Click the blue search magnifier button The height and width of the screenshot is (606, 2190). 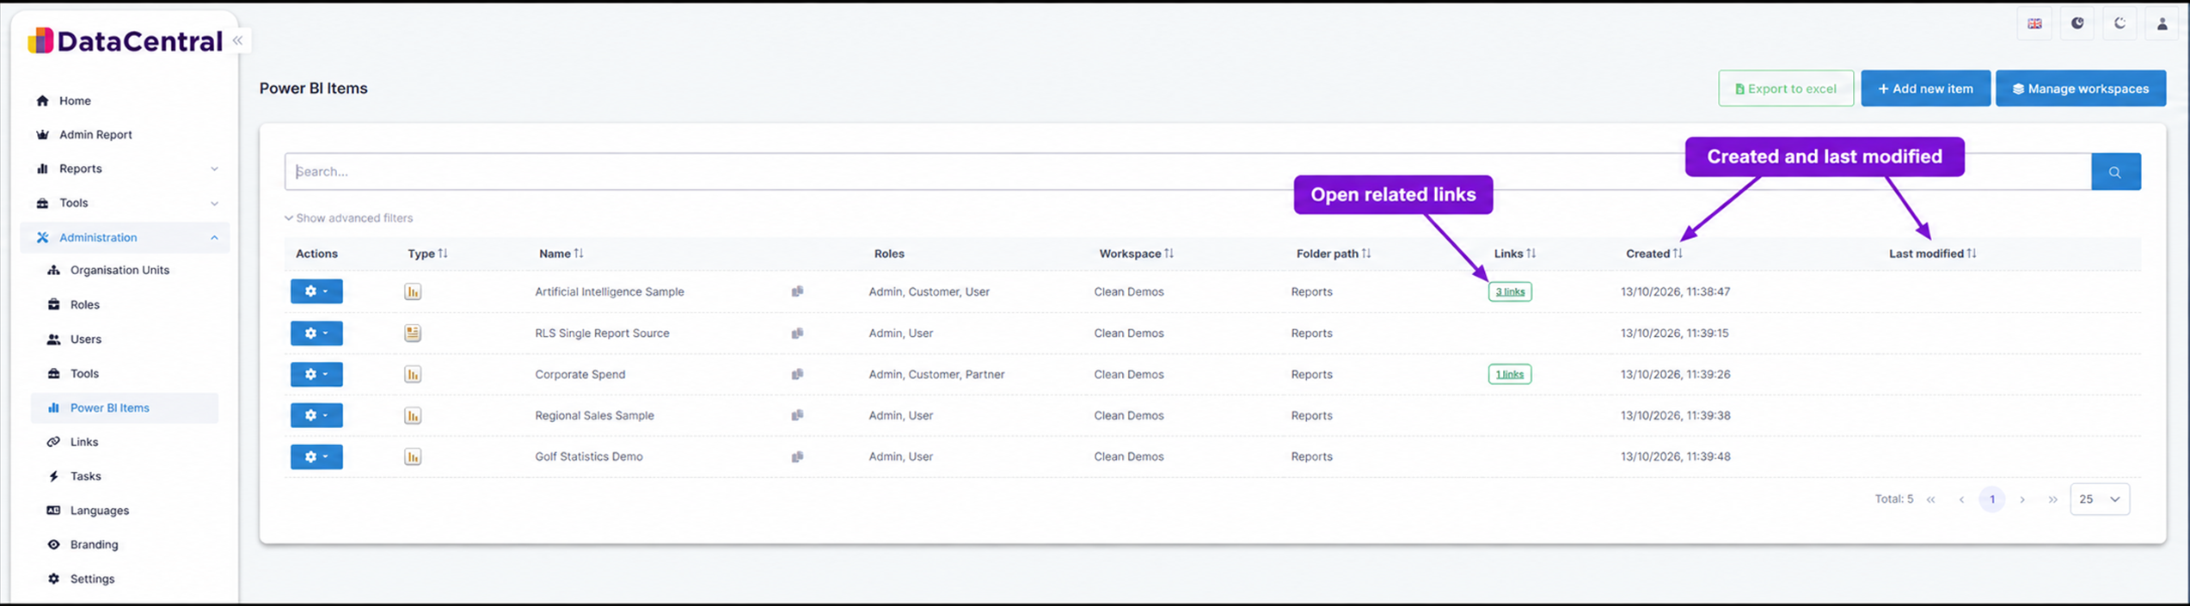pos(2115,172)
